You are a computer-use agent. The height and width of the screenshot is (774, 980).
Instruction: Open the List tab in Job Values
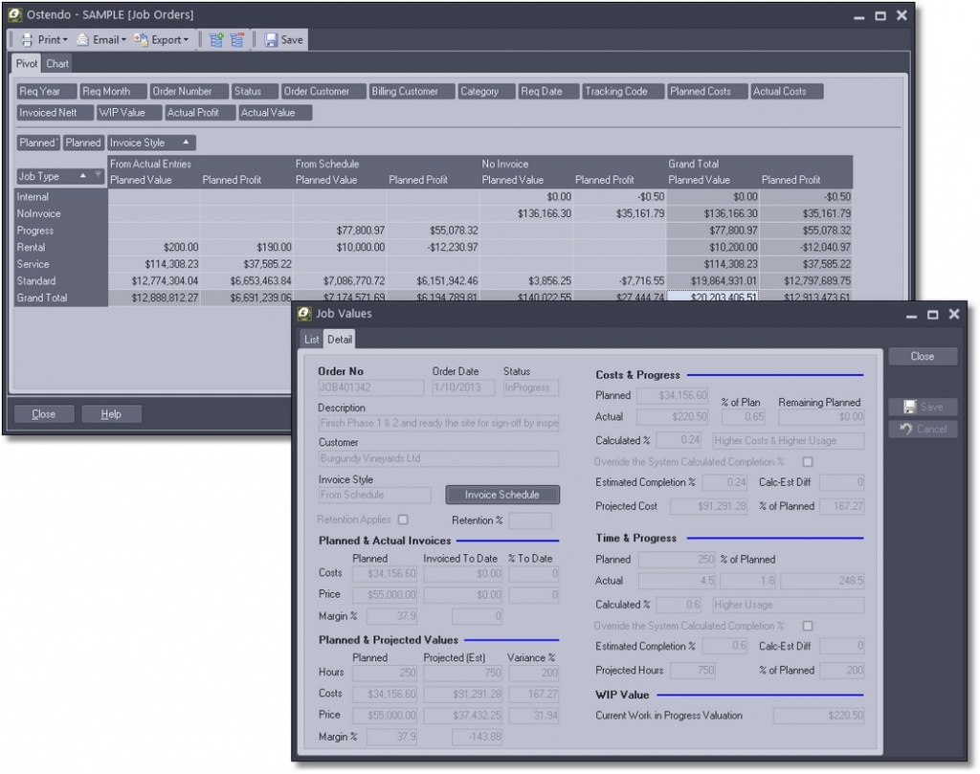click(311, 340)
